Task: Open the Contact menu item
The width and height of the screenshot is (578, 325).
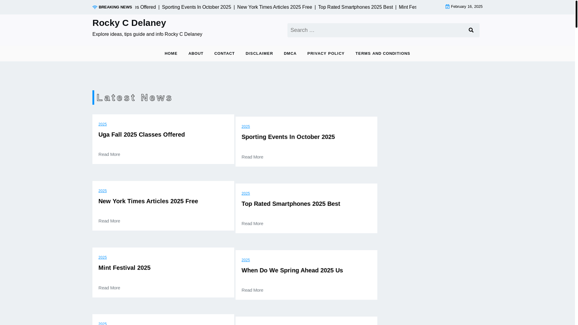Action: [x=225, y=54]
